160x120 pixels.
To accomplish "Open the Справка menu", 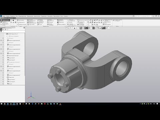I will point(66,16).
